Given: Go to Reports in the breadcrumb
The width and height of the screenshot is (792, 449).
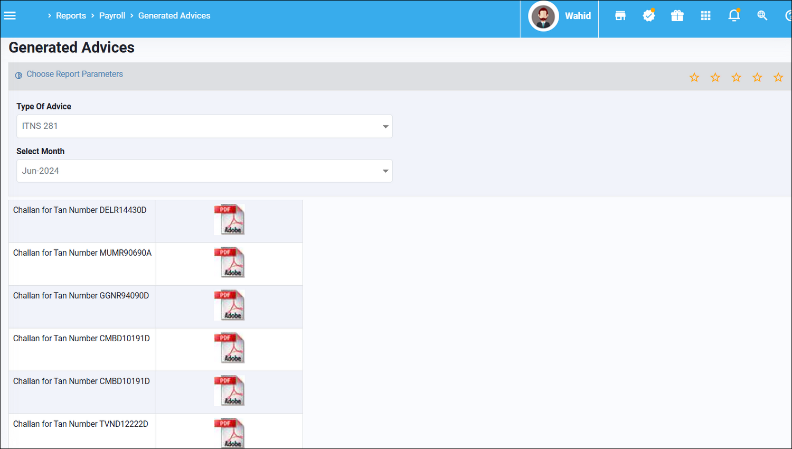Looking at the screenshot, I should point(71,16).
